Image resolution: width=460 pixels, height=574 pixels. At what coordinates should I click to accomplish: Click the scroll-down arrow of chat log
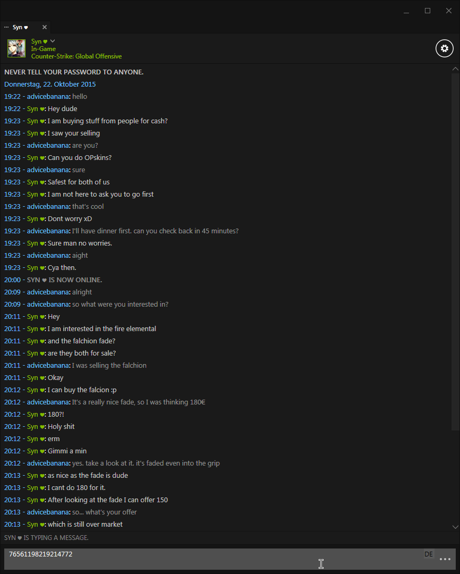(x=455, y=527)
